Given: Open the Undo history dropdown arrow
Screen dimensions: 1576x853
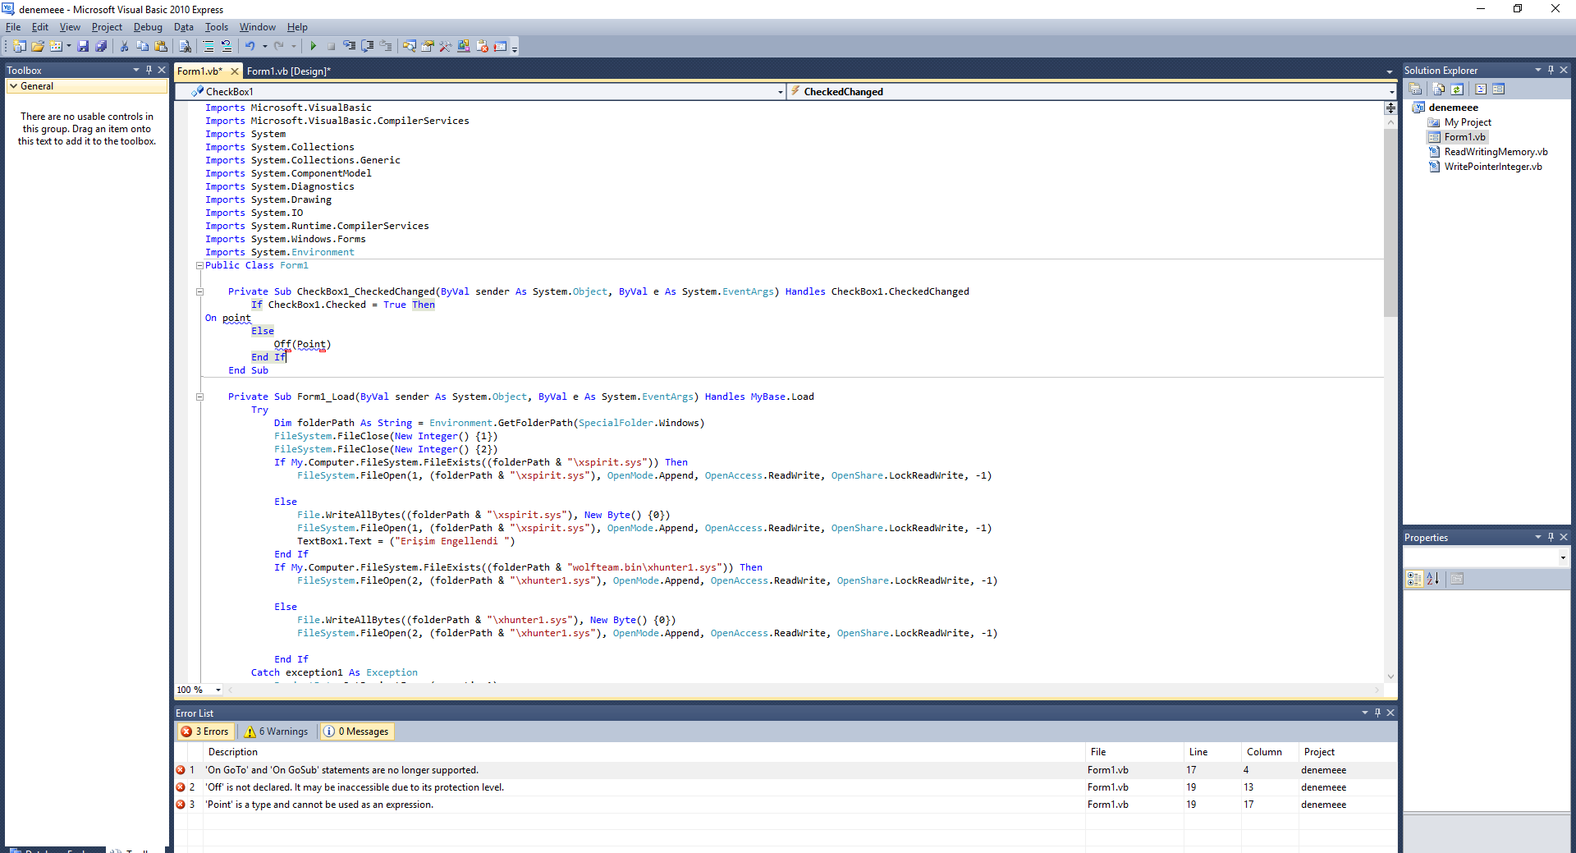Looking at the screenshot, I should pyautogui.click(x=264, y=47).
